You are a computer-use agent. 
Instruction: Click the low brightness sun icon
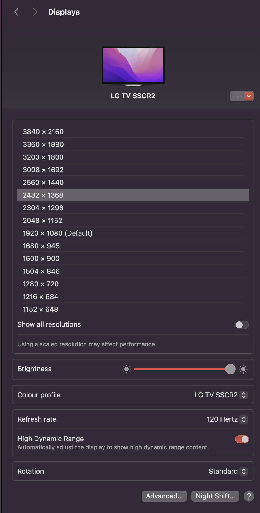(x=127, y=369)
